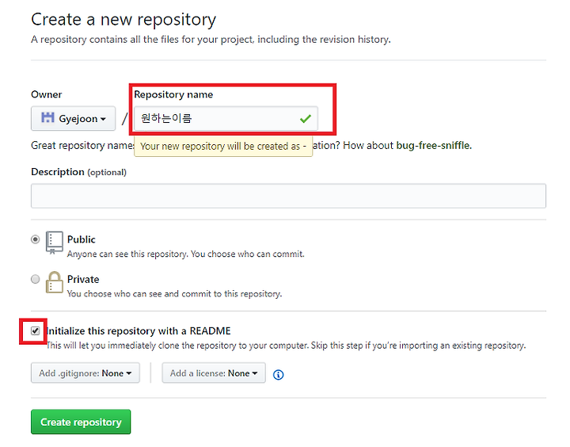
Task: Click the Public repository book icon
Action: (54, 243)
